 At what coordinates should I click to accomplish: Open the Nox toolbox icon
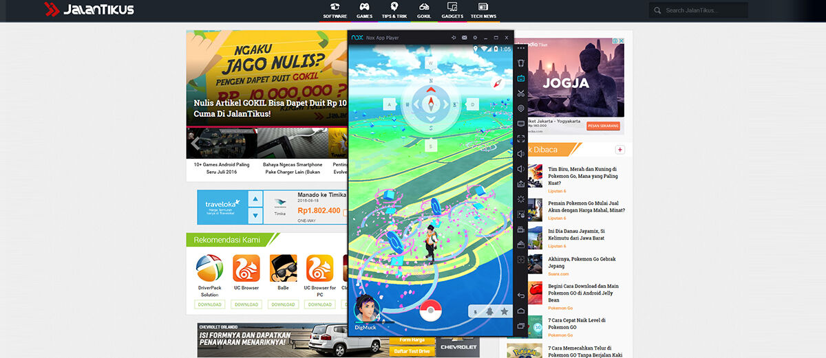[x=521, y=244]
